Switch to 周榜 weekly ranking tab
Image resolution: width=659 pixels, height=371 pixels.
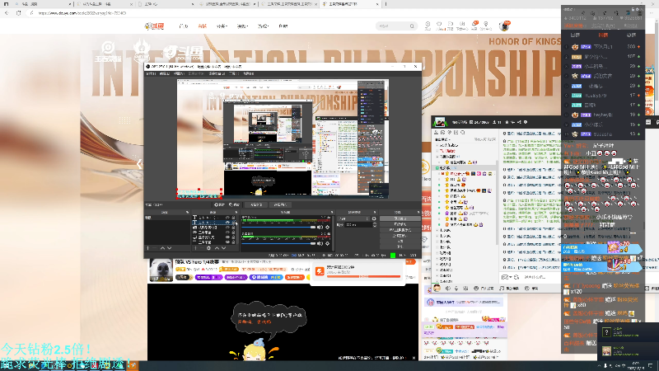[603, 35]
